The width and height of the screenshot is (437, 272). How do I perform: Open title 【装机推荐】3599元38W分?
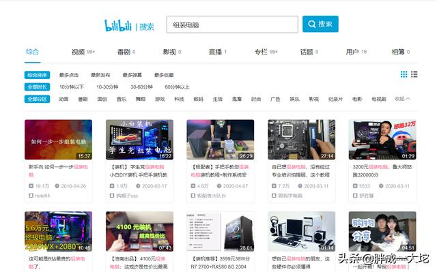pyautogui.click(x=220, y=262)
